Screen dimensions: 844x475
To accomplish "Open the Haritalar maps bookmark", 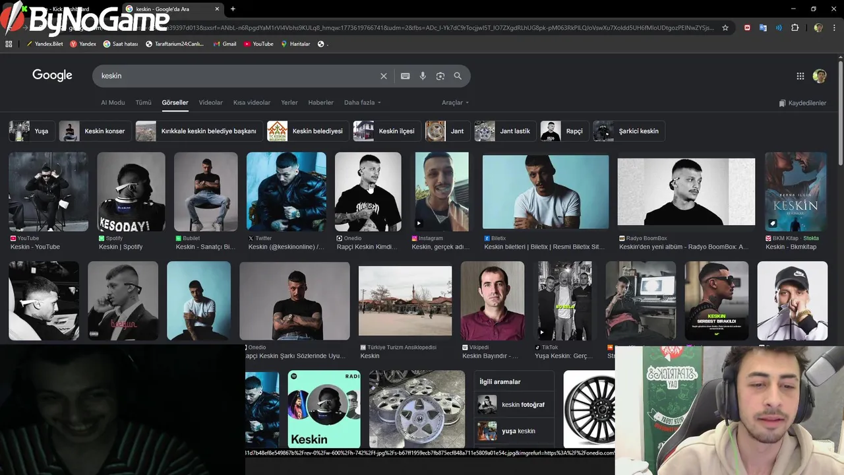I will tap(295, 44).
